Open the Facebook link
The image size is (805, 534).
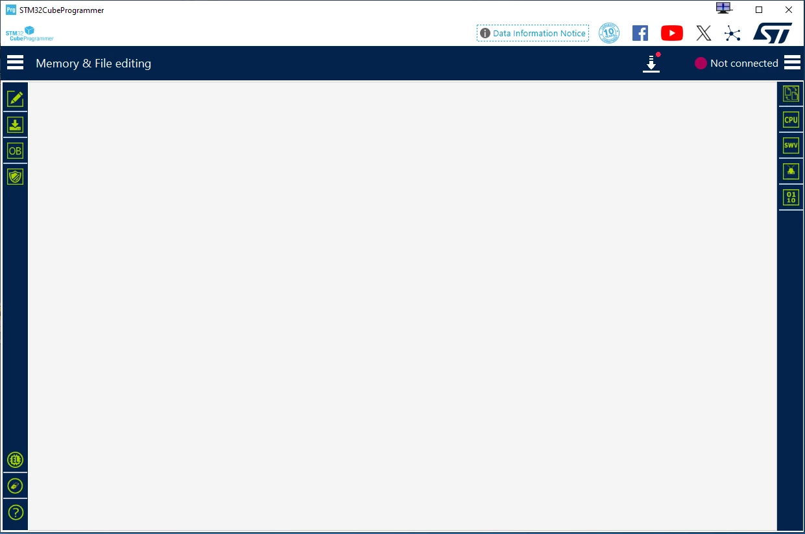640,33
